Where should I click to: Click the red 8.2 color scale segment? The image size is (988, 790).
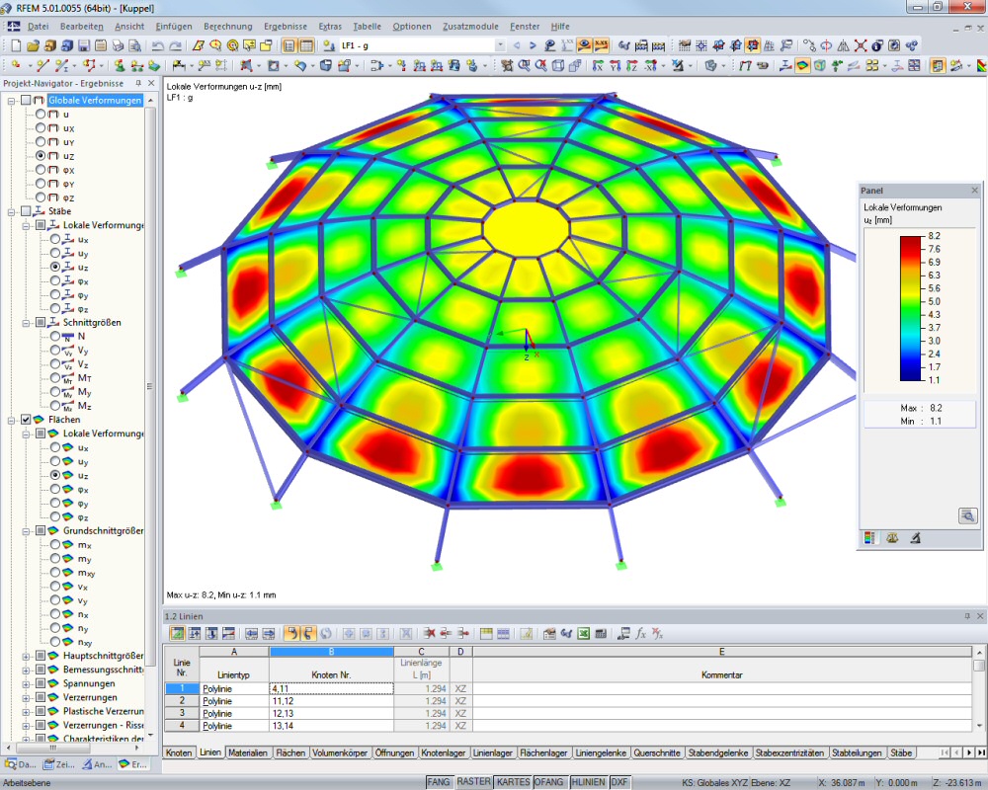(911, 241)
